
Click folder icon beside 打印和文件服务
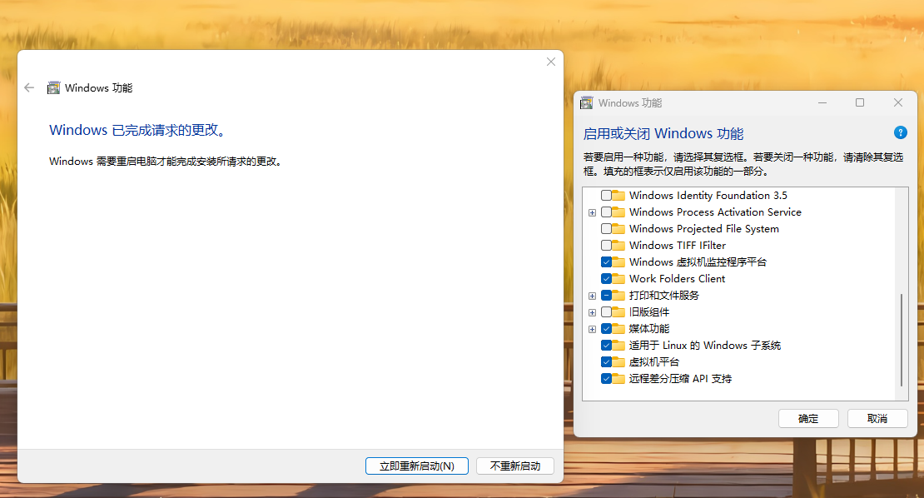point(618,296)
